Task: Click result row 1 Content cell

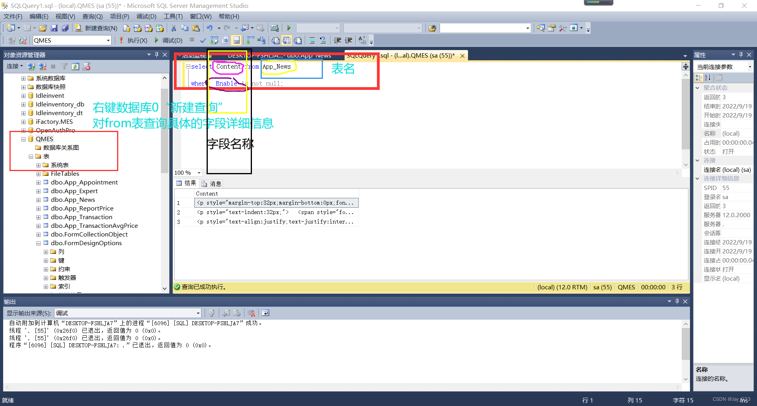Action: point(276,203)
